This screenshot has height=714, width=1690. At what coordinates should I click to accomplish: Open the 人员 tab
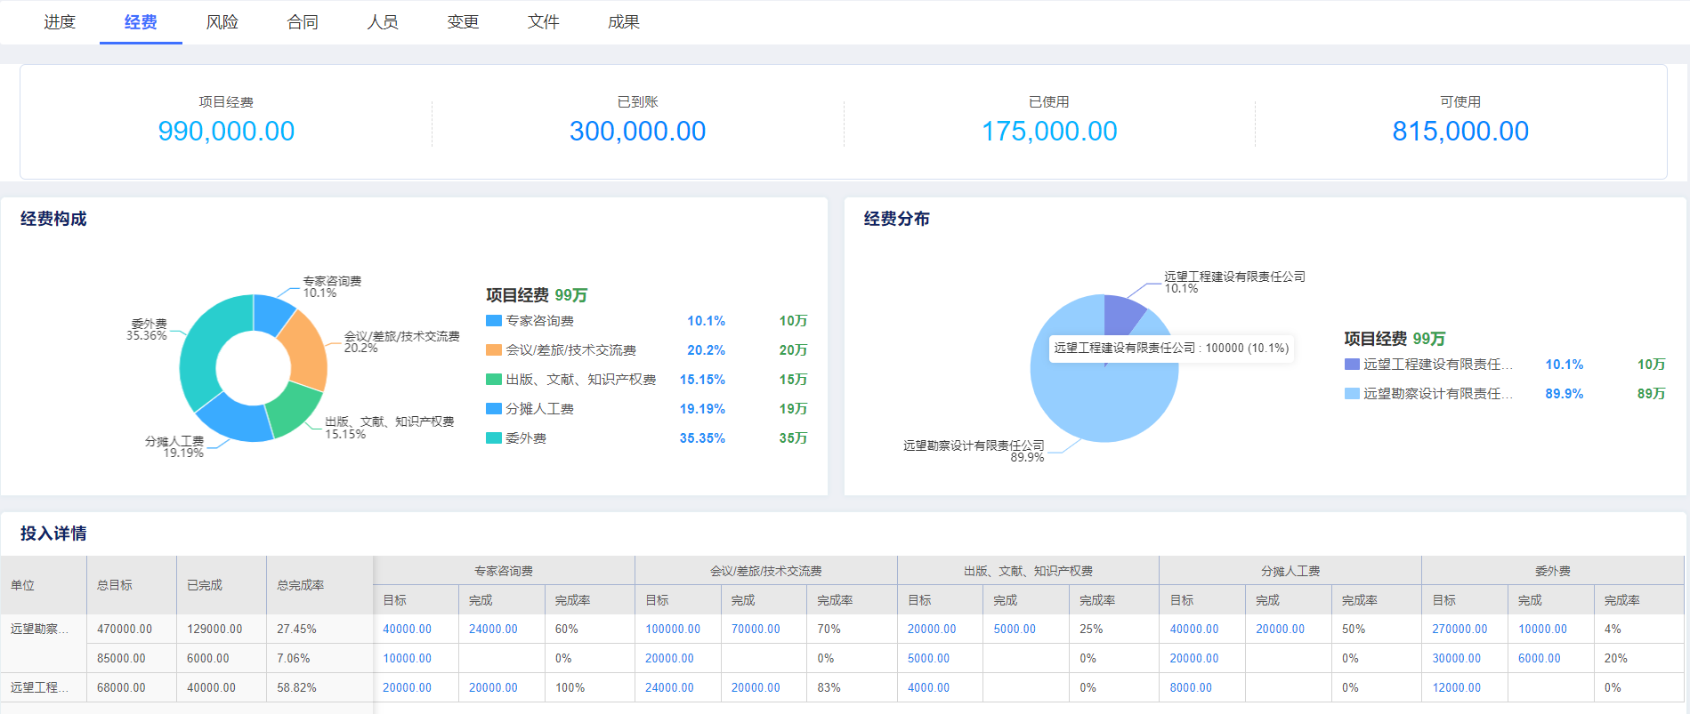(383, 22)
